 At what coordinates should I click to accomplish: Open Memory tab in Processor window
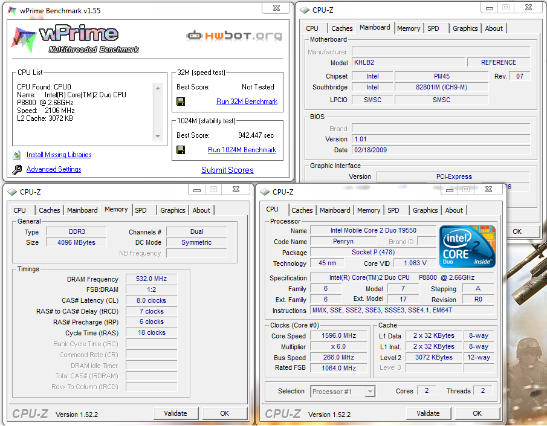[x=369, y=210]
